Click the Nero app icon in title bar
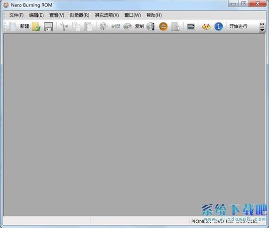 pyautogui.click(x=6, y=5)
